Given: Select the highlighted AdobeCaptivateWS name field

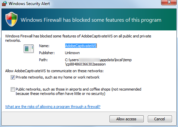Looking at the screenshot, I should pyautogui.click(x=81, y=46).
